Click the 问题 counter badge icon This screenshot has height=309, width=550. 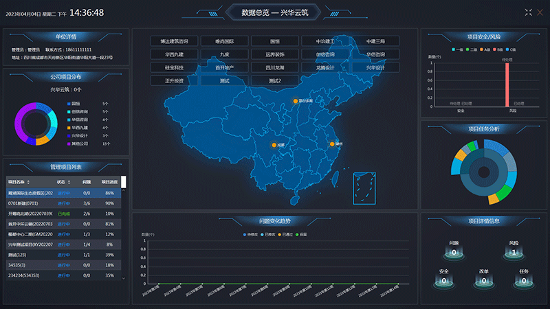(454, 253)
